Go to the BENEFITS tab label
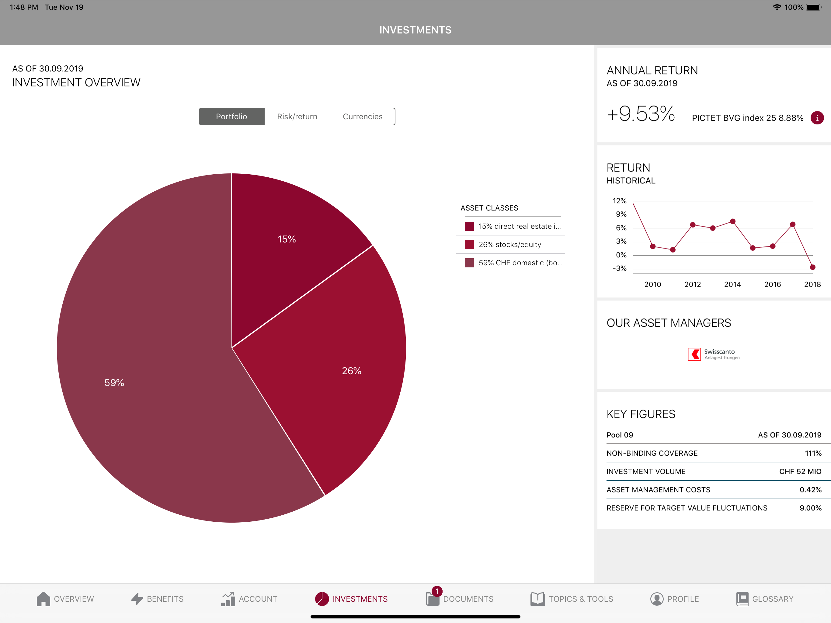 165,599
